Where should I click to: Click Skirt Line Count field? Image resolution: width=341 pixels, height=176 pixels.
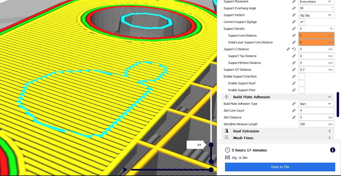tap(316, 111)
